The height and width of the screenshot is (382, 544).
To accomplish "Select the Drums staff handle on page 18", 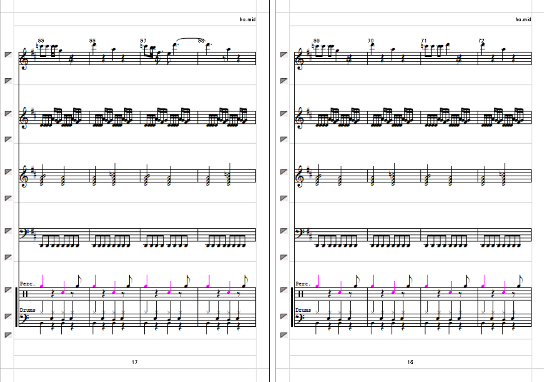I will point(284,316).
